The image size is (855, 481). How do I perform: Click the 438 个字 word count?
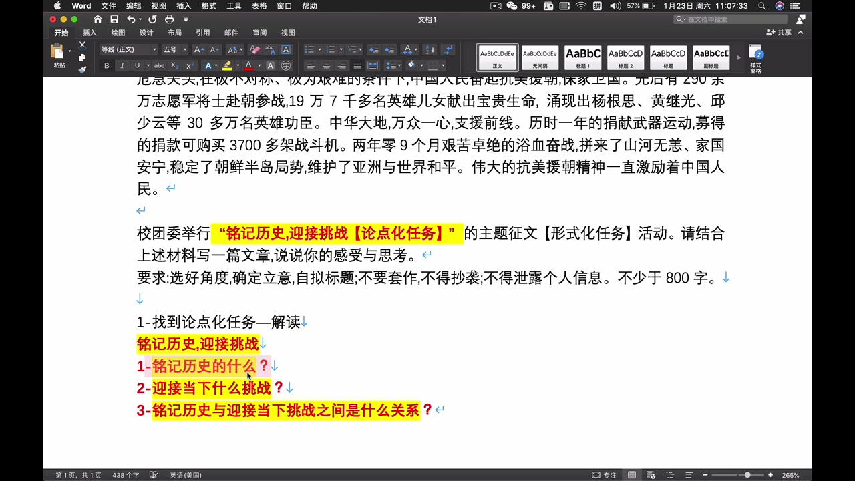pos(126,475)
